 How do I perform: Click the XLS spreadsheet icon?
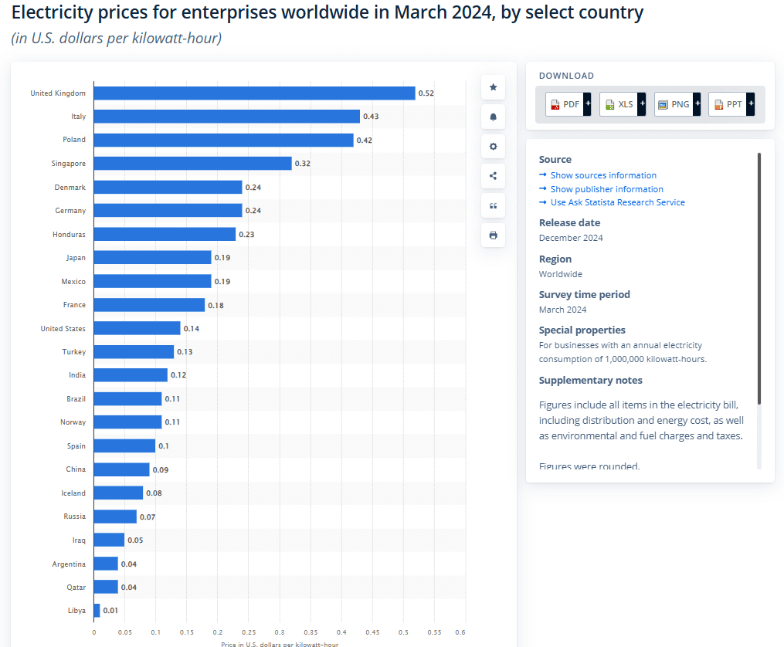pyautogui.click(x=609, y=104)
